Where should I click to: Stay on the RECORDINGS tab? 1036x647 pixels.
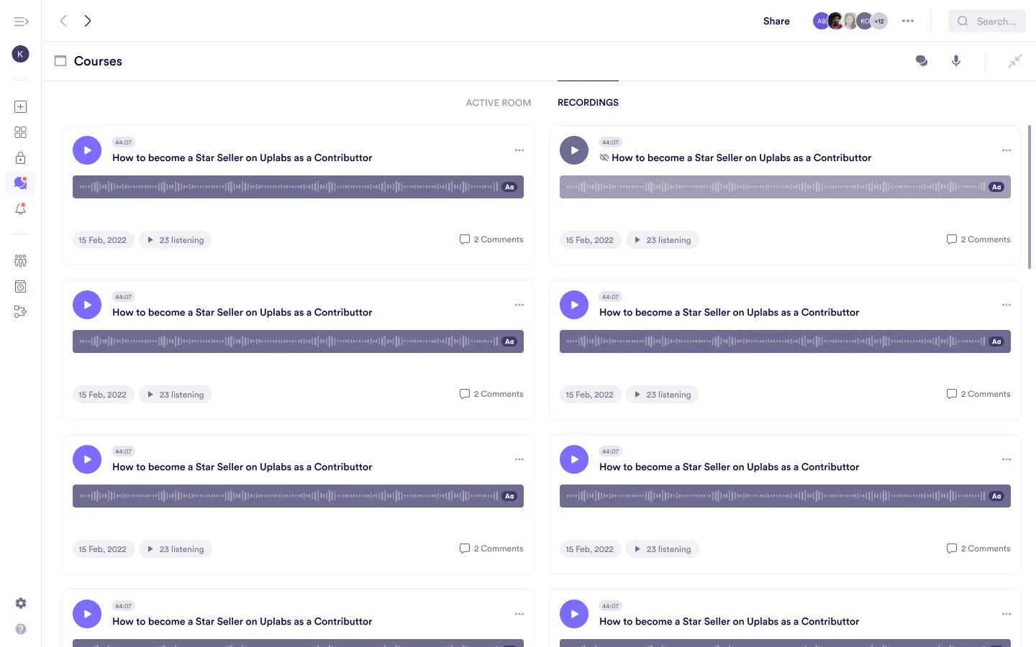point(588,102)
